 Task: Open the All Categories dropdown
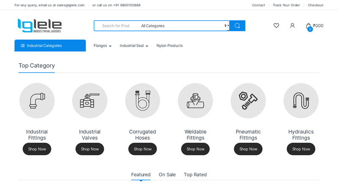click(185, 26)
